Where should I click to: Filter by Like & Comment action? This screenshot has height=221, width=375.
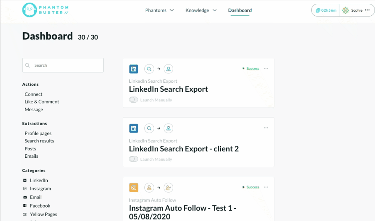pos(42,102)
